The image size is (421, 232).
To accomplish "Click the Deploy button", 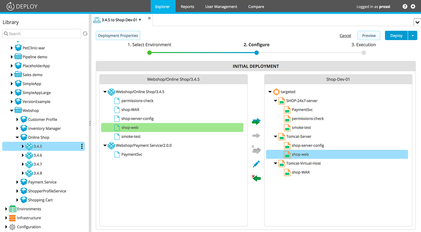I will [396, 35].
